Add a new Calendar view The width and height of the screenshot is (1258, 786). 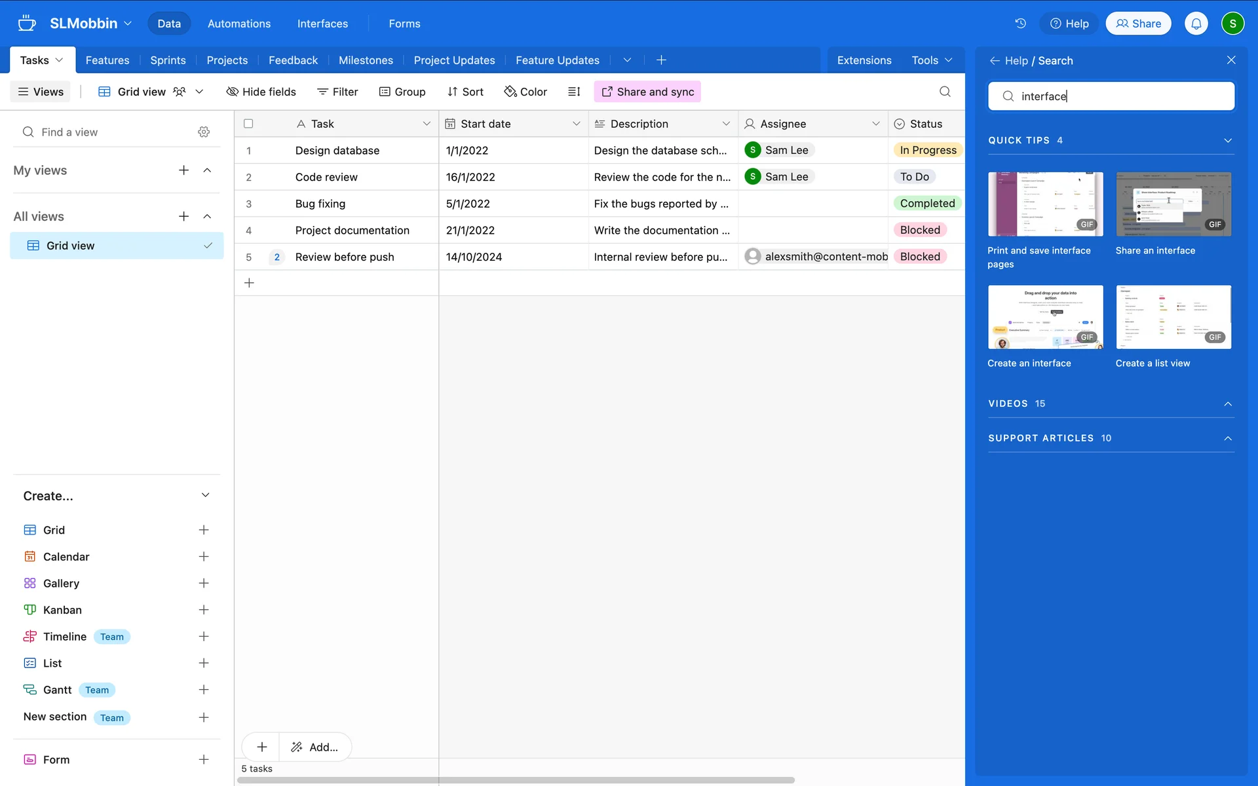(x=204, y=557)
